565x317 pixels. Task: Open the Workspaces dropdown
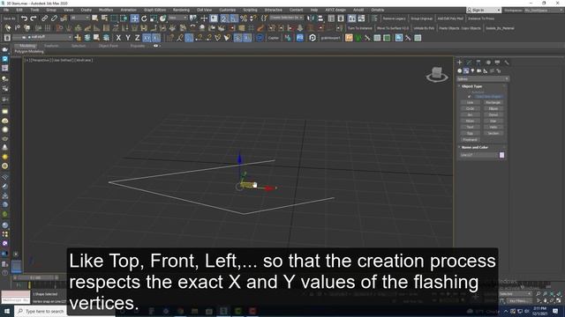point(543,10)
